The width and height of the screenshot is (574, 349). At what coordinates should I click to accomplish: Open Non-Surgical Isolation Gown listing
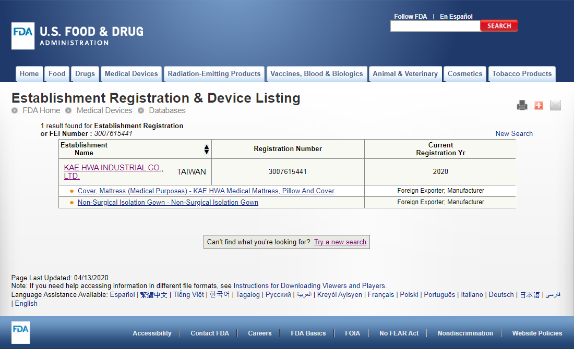coord(168,203)
